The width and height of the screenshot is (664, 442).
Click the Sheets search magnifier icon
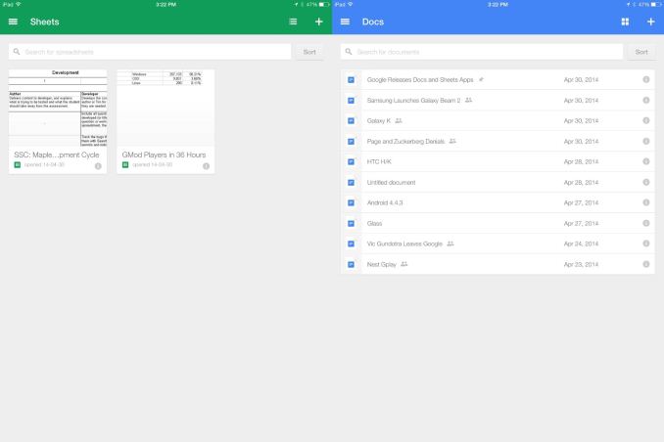[x=17, y=52]
